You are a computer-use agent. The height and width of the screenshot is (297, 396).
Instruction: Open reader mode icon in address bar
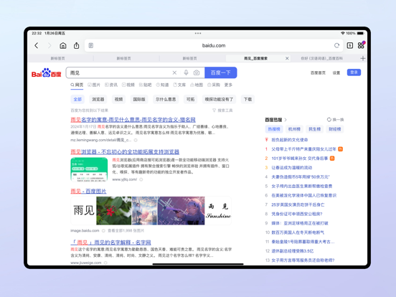click(x=91, y=45)
